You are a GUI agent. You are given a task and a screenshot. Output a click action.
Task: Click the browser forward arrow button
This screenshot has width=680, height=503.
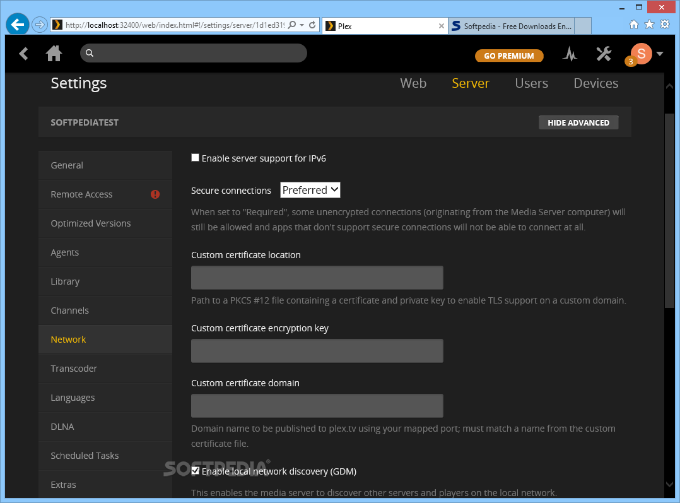[x=40, y=25]
